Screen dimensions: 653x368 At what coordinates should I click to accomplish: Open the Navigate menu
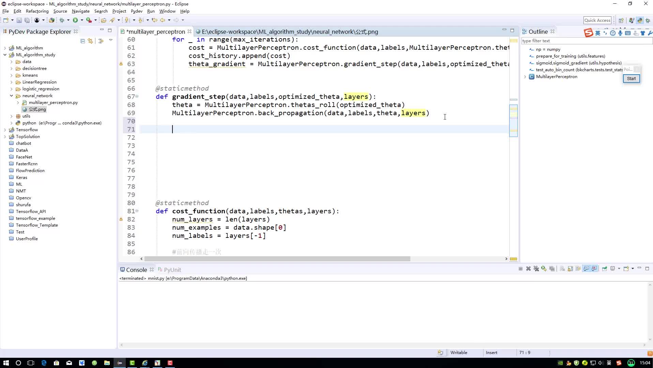[81, 11]
